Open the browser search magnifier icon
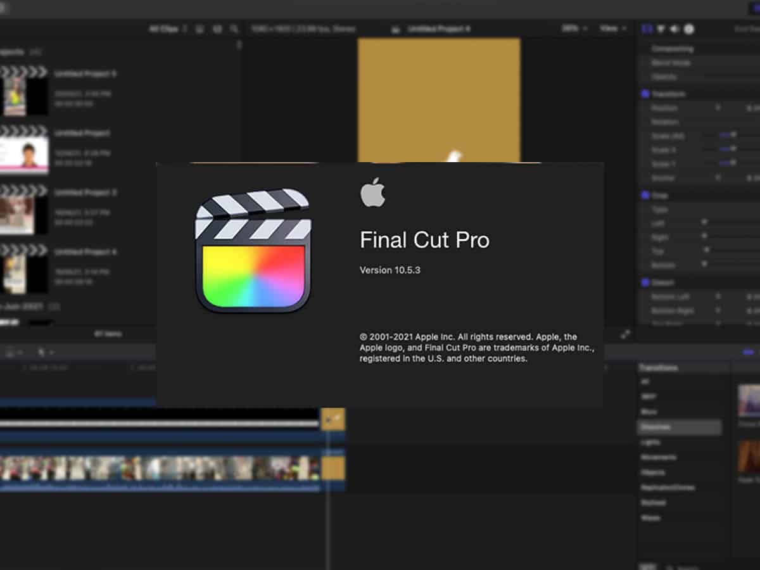 (234, 29)
